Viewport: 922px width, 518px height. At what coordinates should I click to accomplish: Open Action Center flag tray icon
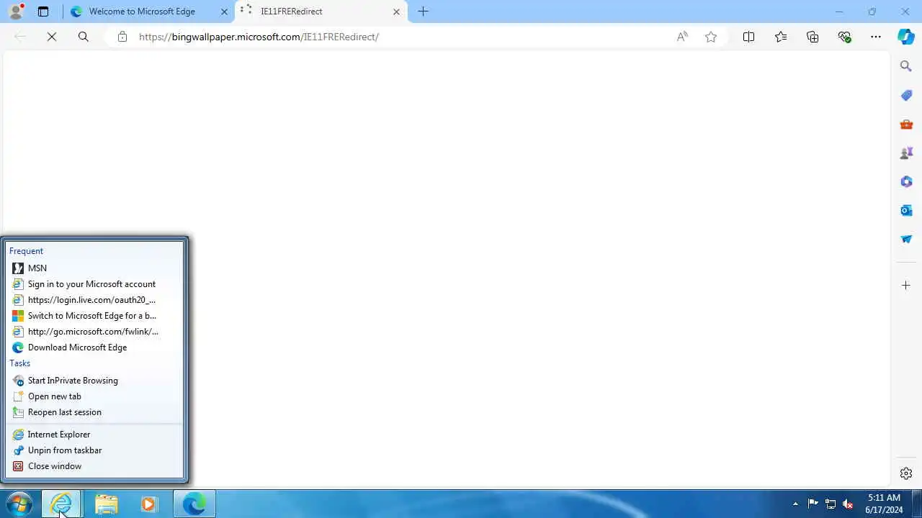[x=813, y=504]
